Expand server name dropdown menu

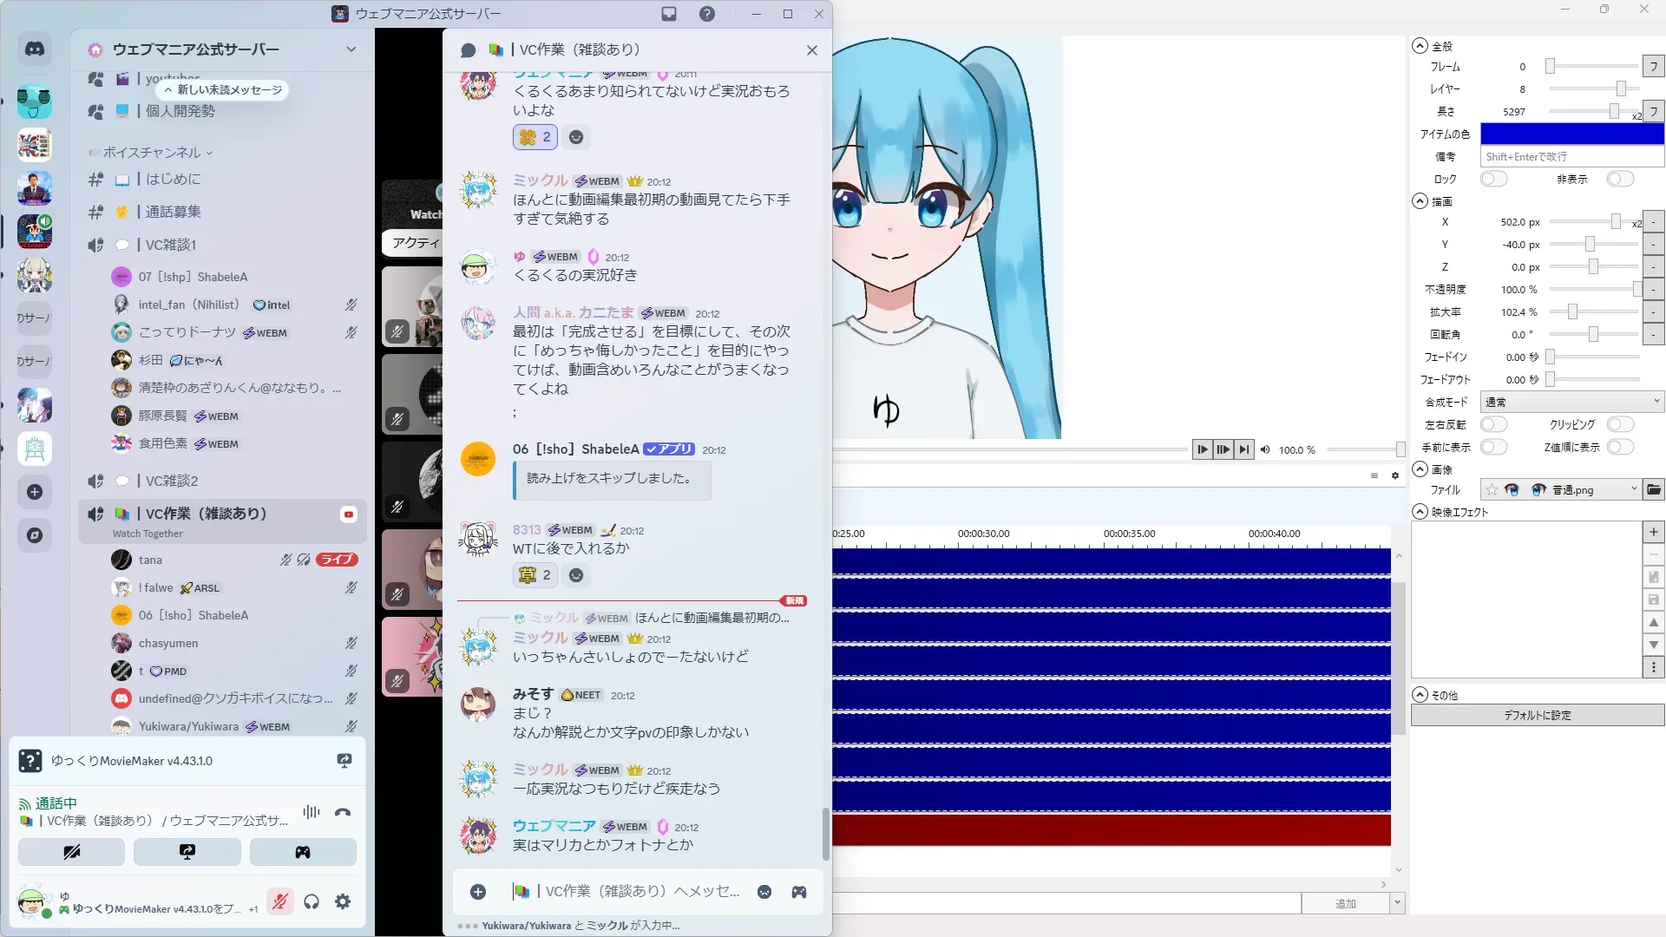(x=351, y=49)
